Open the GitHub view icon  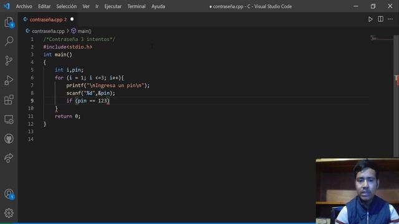point(9,139)
